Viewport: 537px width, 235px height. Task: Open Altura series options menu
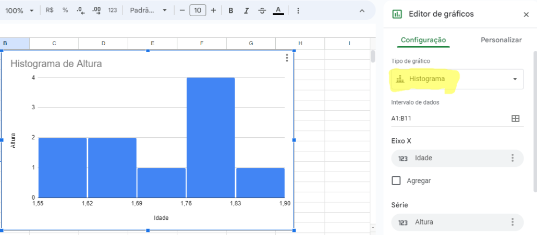pos(512,223)
